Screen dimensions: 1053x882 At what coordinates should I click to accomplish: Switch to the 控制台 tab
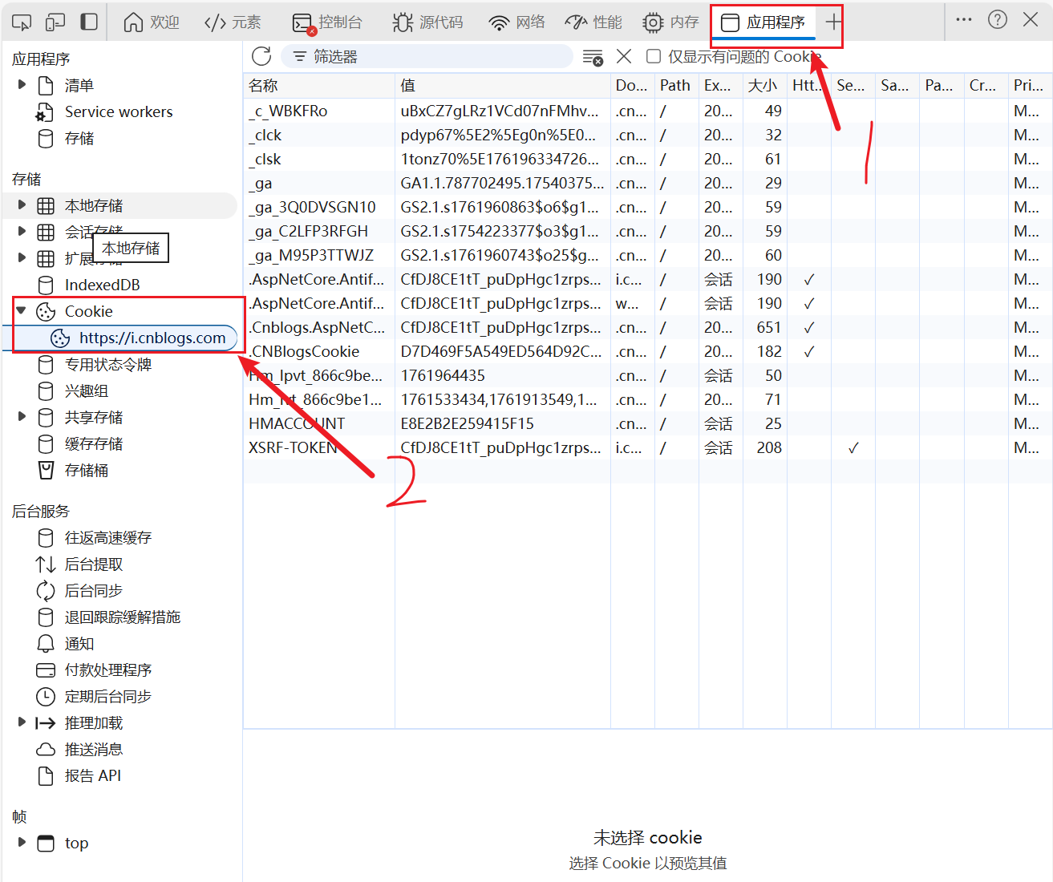[327, 22]
